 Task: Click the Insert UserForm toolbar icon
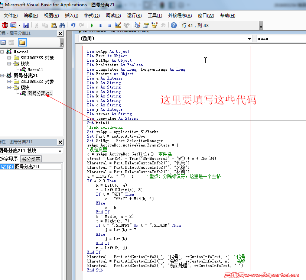coord(13,25)
